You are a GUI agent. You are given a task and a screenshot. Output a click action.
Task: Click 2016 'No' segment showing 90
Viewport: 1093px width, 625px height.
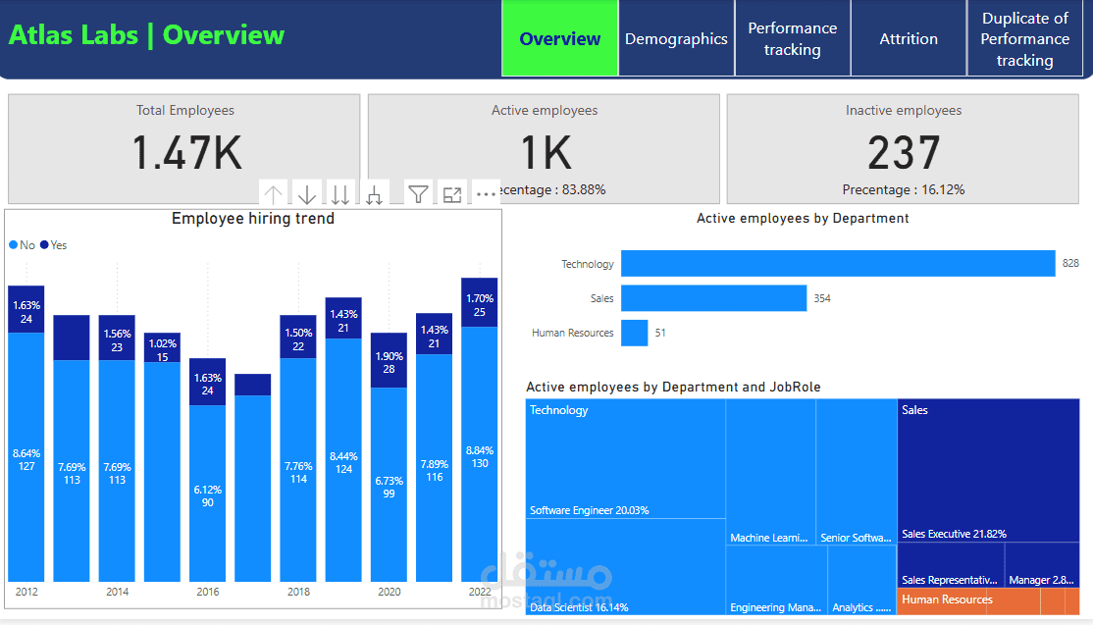(x=208, y=494)
